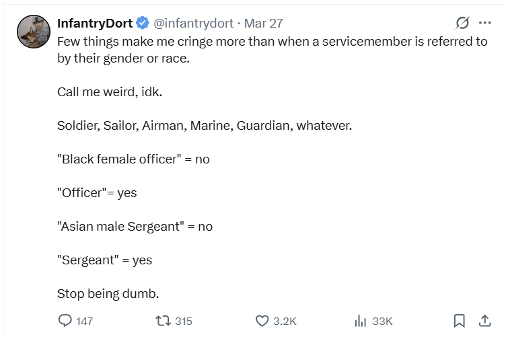Click the 147 replies count

coord(84,321)
